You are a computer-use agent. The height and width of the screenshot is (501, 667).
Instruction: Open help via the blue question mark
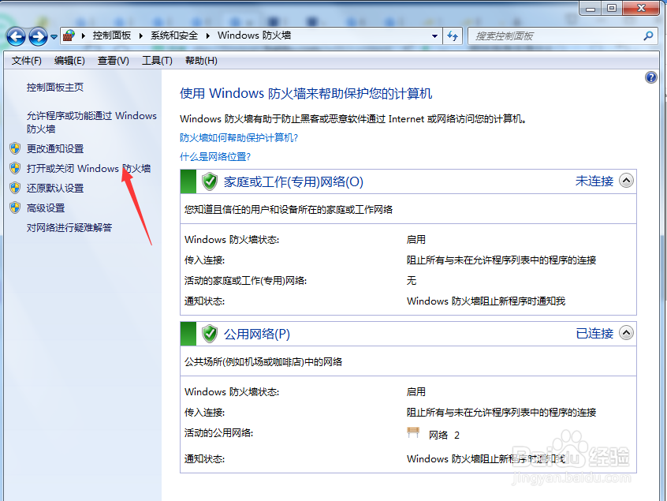[650, 77]
